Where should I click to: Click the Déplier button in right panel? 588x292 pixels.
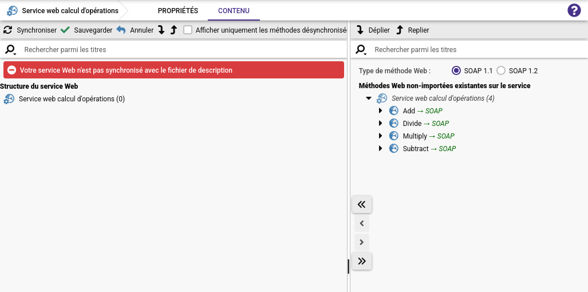click(373, 30)
